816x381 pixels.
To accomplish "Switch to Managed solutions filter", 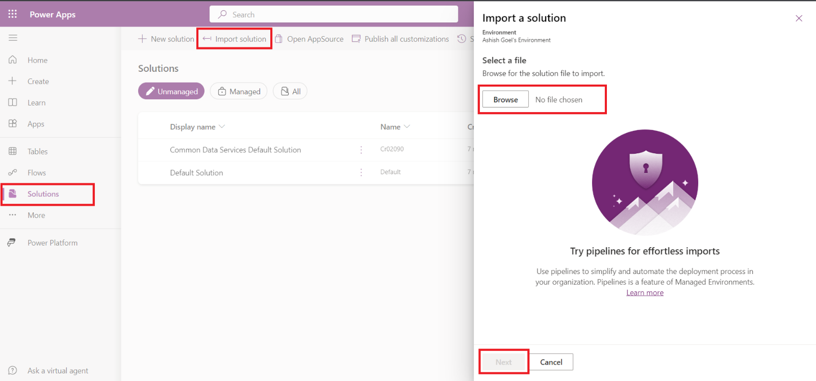I will (x=239, y=91).
